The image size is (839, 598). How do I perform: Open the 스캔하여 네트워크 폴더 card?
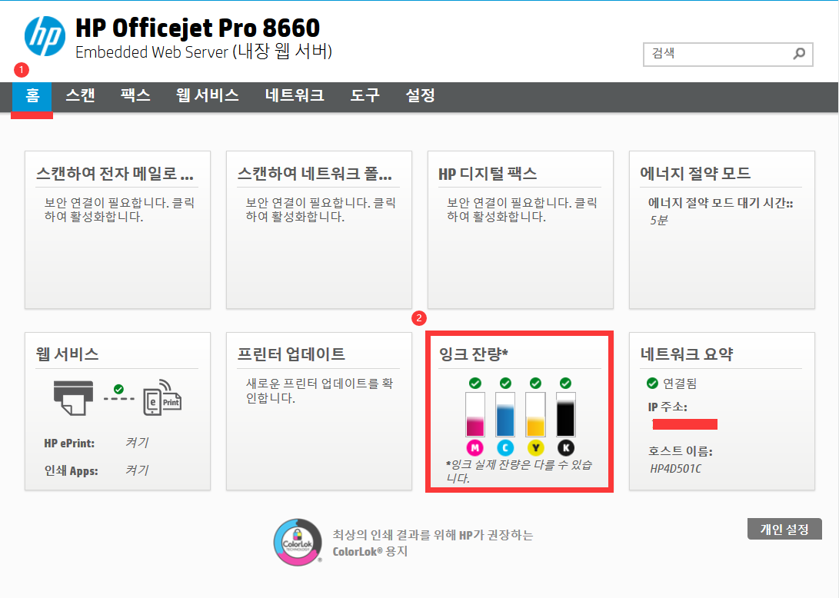[x=319, y=230]
